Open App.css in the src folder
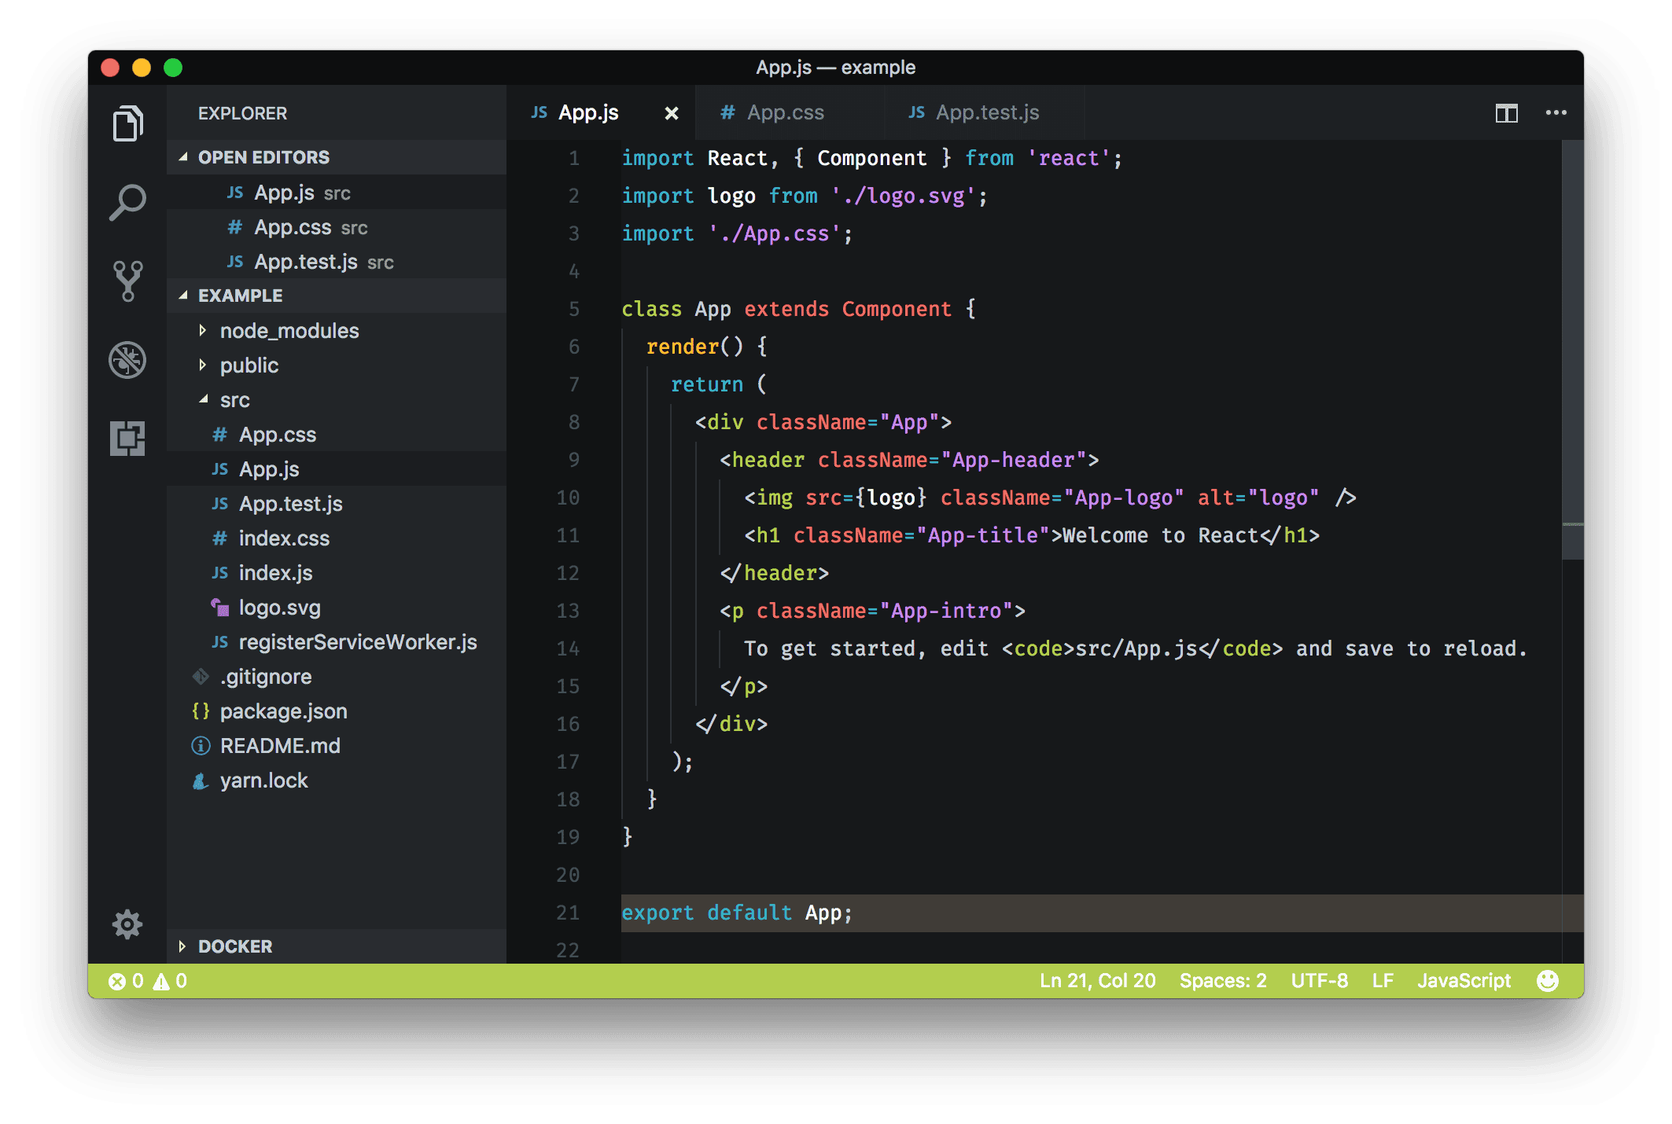Screen dimensions: 1672x1124 (x=337, y=435)
